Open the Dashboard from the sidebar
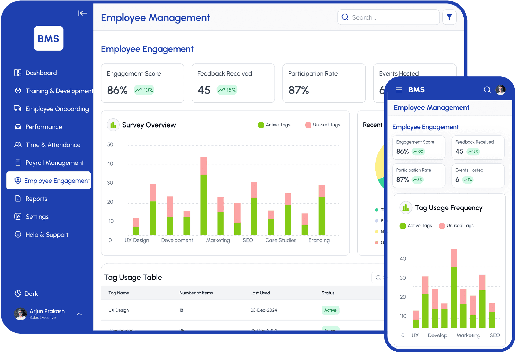Screen dimensions: 515x352 pos(41,73)
